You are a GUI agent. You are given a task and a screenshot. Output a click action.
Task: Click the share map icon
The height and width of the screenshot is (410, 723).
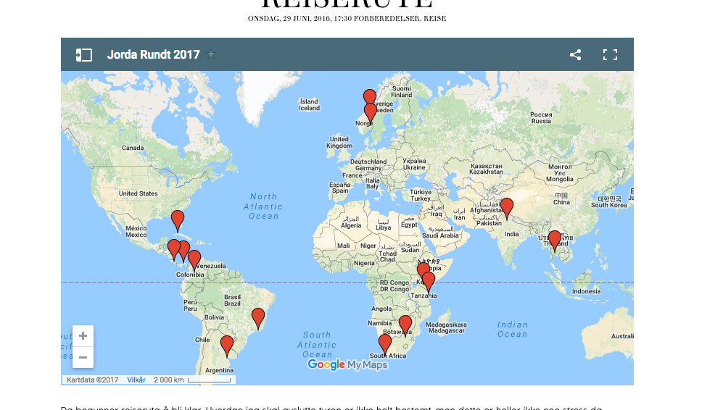(x=575, y=55)
